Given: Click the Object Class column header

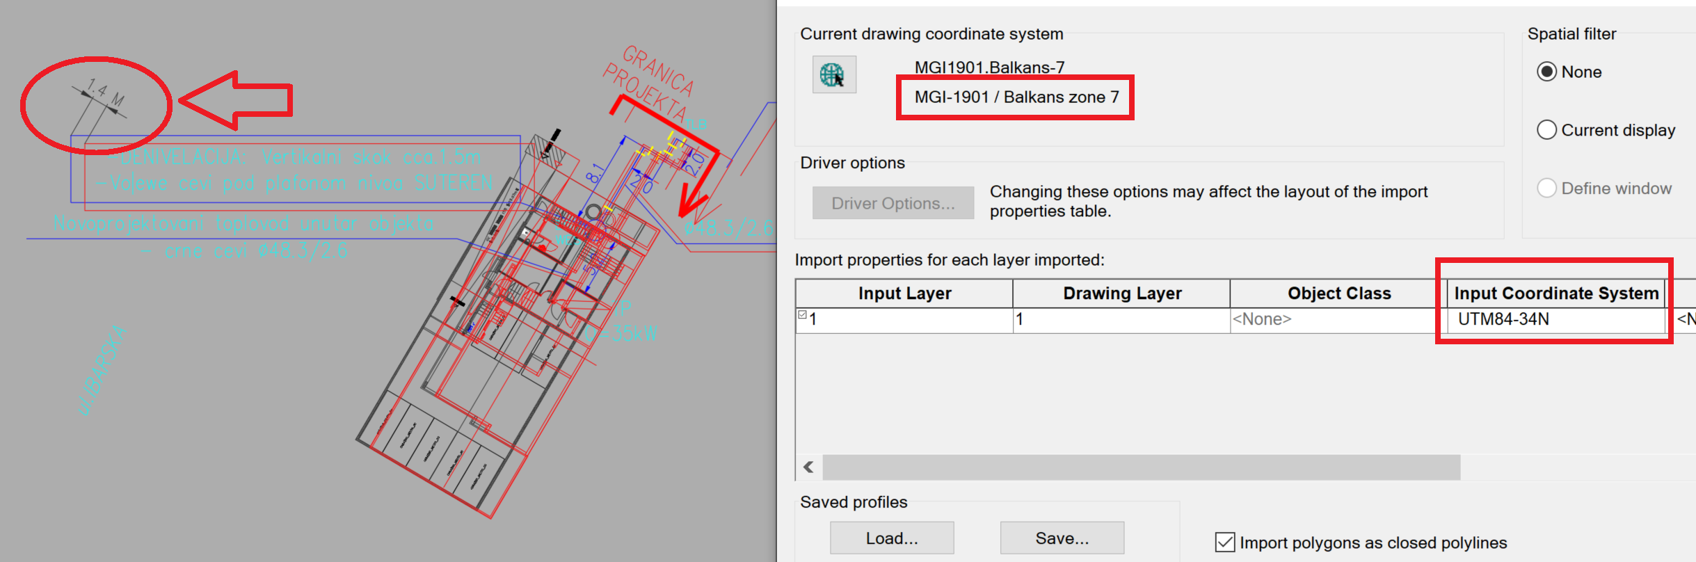Looking at the screenshot, I should [1338, 294].
